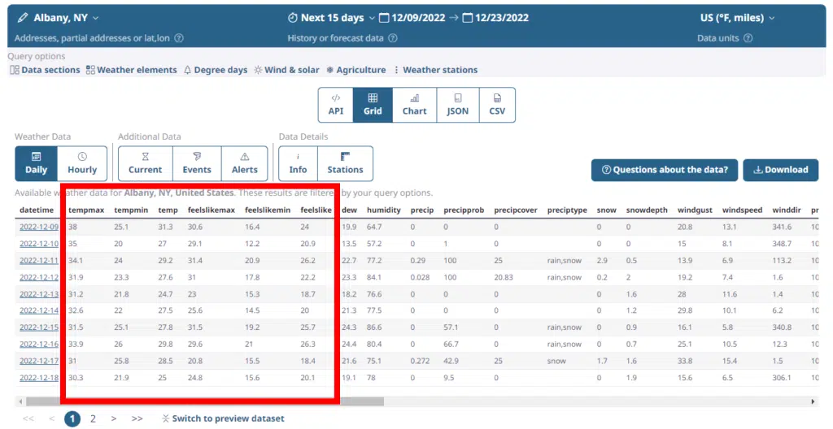Expand the Albany, NY location dropdown

[x=96, y=18]
